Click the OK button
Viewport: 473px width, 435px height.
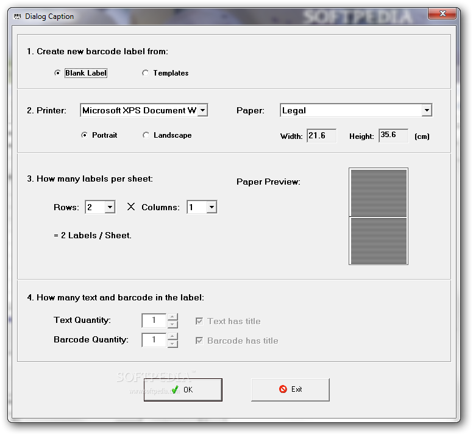[183, 390]
